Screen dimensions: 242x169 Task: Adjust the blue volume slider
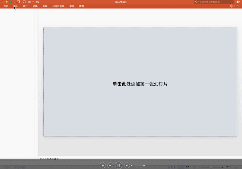pos(139,166)
